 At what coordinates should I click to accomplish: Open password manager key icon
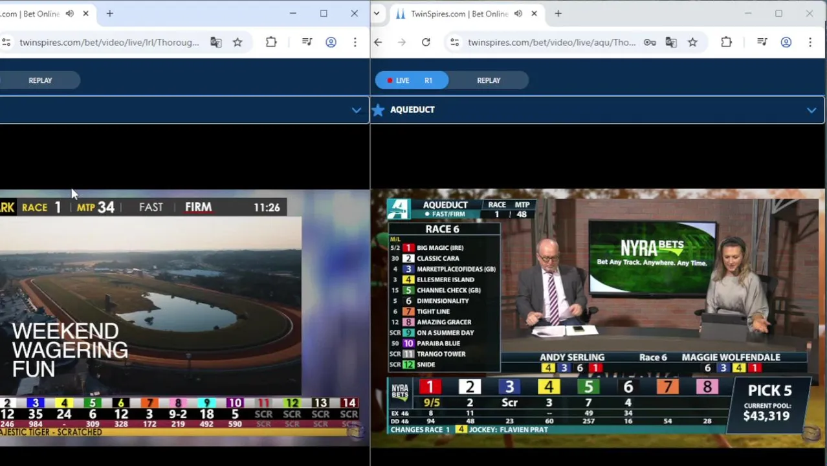point(650,42)
